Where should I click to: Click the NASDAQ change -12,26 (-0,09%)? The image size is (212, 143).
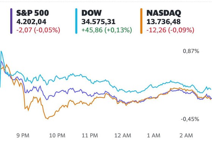point(170,30)
